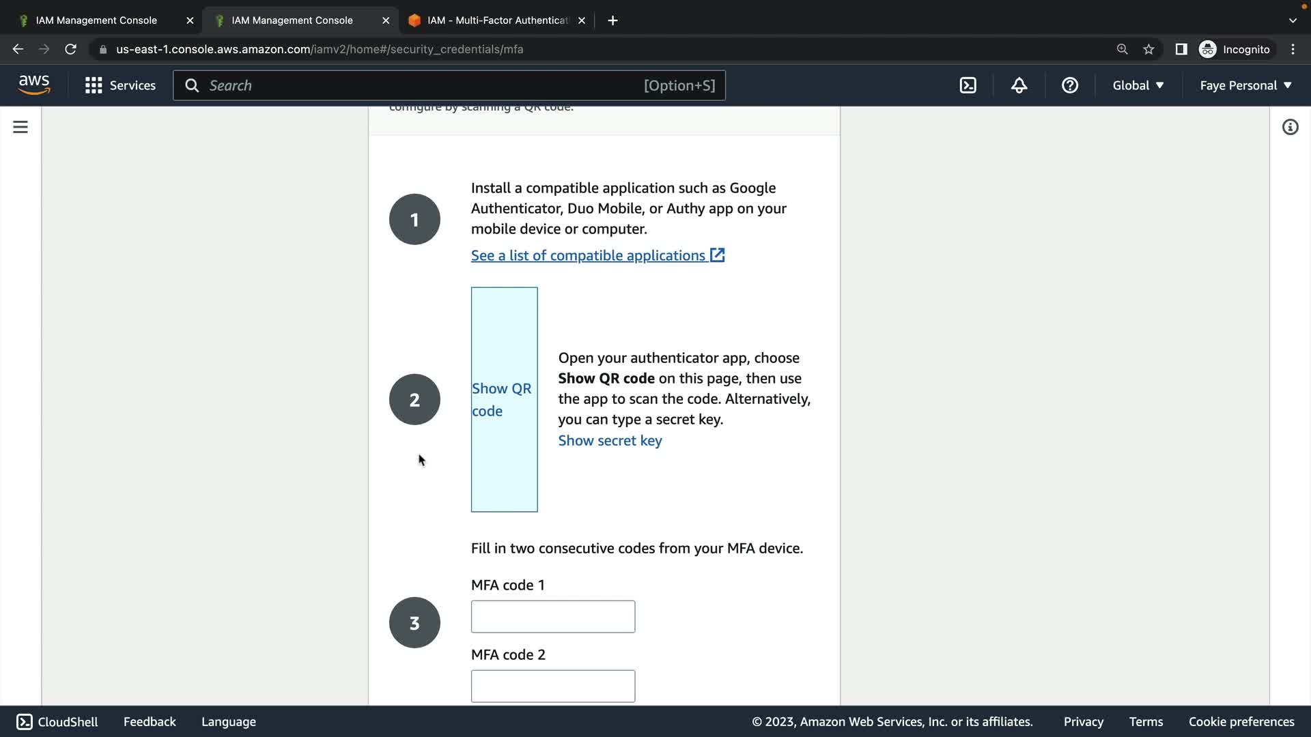Screen dimensions: 1311x737
Task: Expand the Global region dropdown
Action: [x=1138, y=85]
